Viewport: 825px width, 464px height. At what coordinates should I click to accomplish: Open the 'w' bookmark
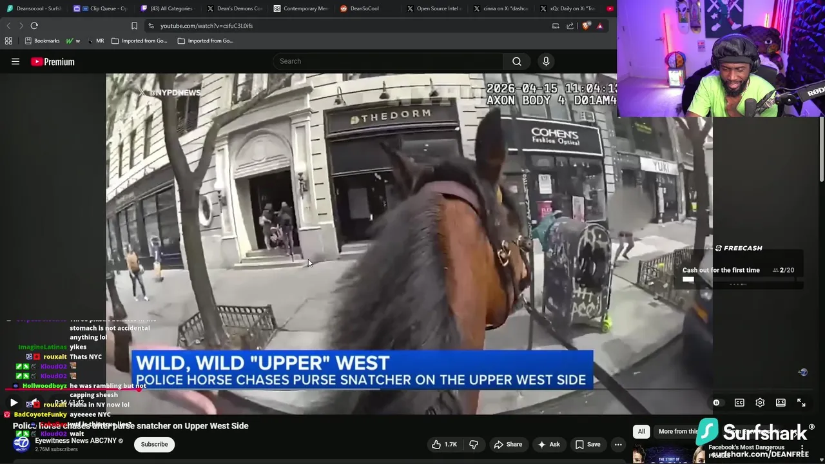[73, 41]
